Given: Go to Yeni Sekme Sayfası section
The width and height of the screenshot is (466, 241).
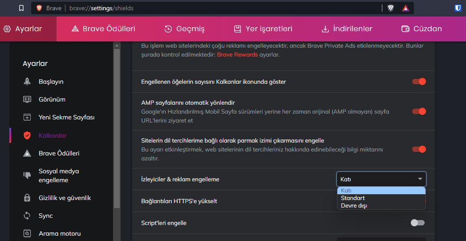Looking at the screenshot, I should pos(67,117).
